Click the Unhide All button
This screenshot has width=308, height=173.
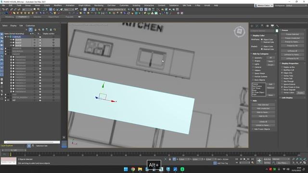[263, 122]
